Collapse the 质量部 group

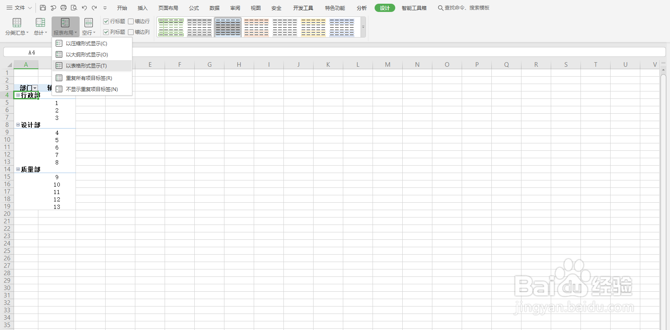[x=18, y=169]
